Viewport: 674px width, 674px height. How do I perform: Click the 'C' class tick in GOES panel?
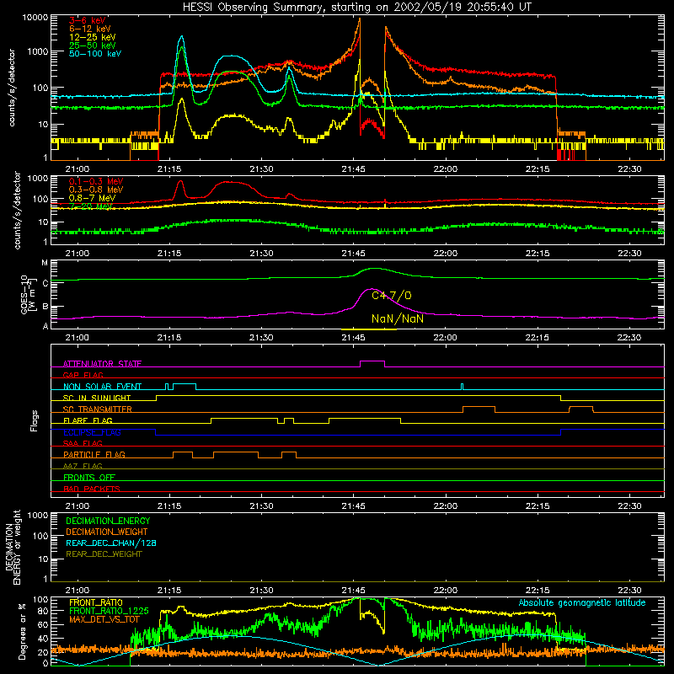coord(45,283)
